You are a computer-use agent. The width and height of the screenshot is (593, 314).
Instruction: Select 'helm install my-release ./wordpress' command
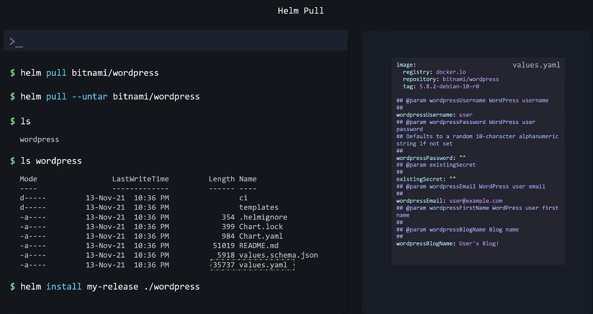click(105, 286)
